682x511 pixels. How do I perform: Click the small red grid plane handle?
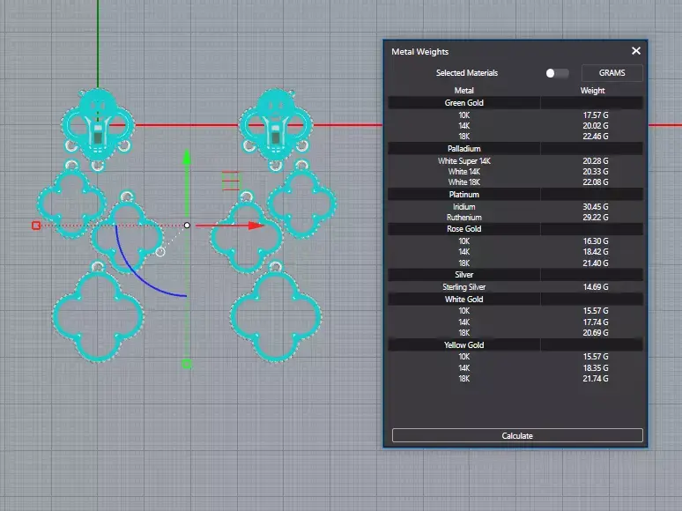[231, 181]
